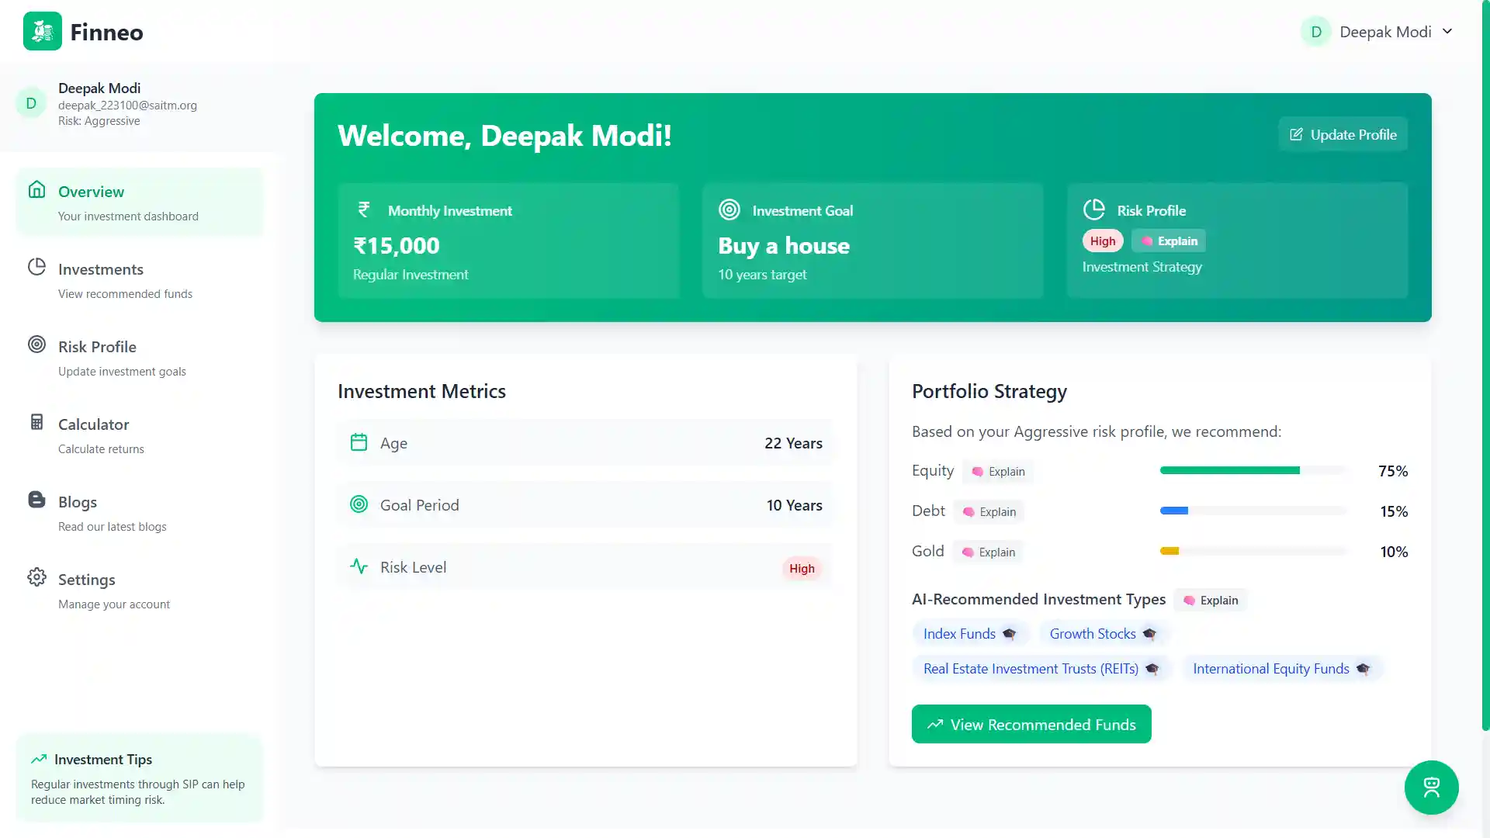Click the Risk Level pulse icon
Screen dimensions: 1490x838
pos(359,566)
